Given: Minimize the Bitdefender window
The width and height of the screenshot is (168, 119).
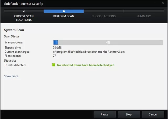Looking at the screenshot, I should point(155,3).
